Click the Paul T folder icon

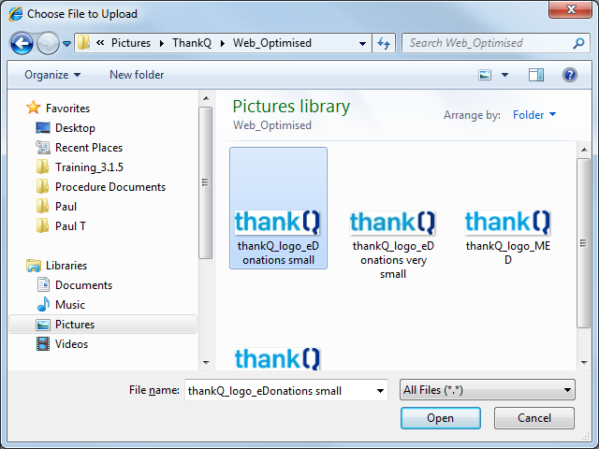[x=42, y=226]
